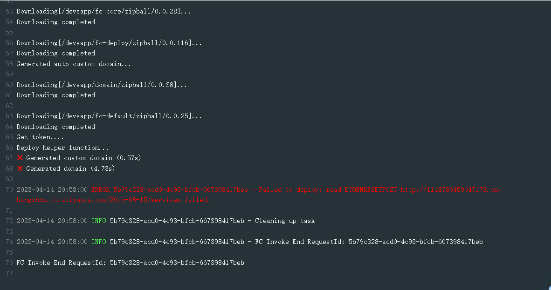551x290 pixels.
Task: Click line number 53 in the gutter
Action: (x=9, y=11)
